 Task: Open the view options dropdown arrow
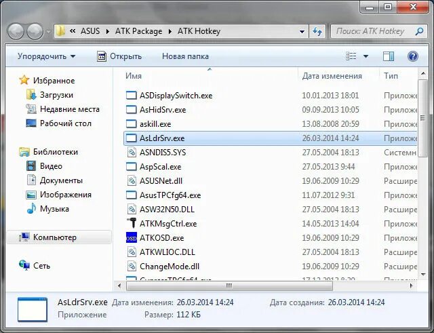point(366,56)
